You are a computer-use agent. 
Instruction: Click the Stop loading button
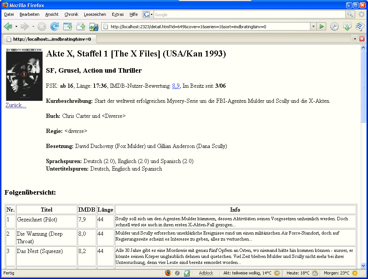click(x=42, y=26)
